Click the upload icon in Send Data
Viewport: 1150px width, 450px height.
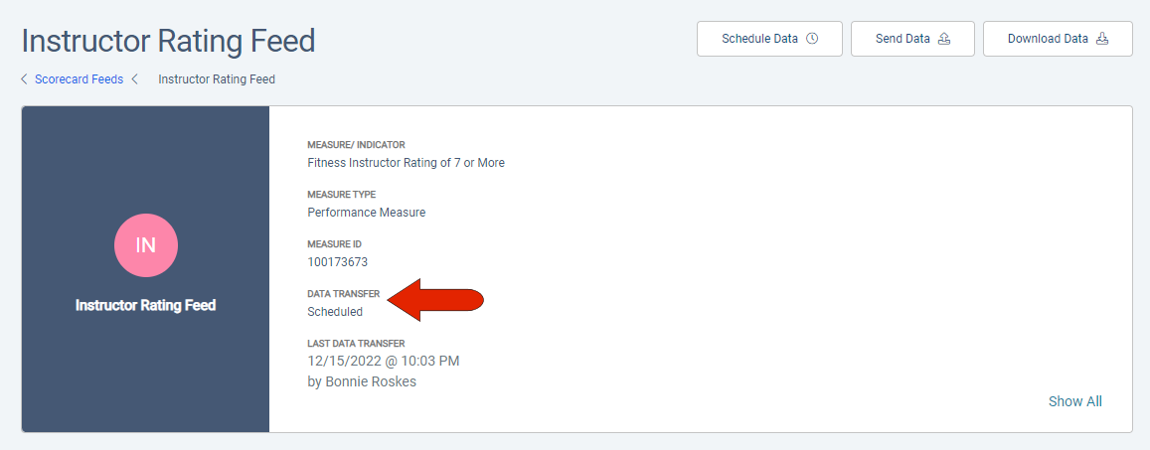tap(944, 39)
